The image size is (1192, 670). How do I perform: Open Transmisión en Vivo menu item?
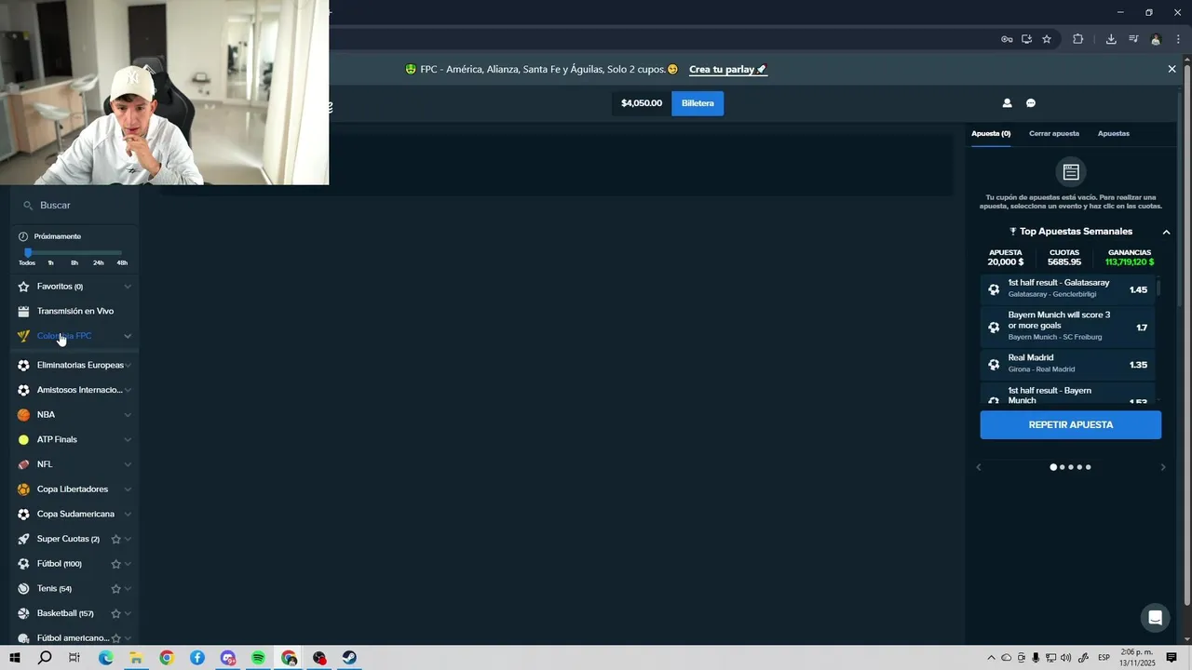[x=75, y=312]
